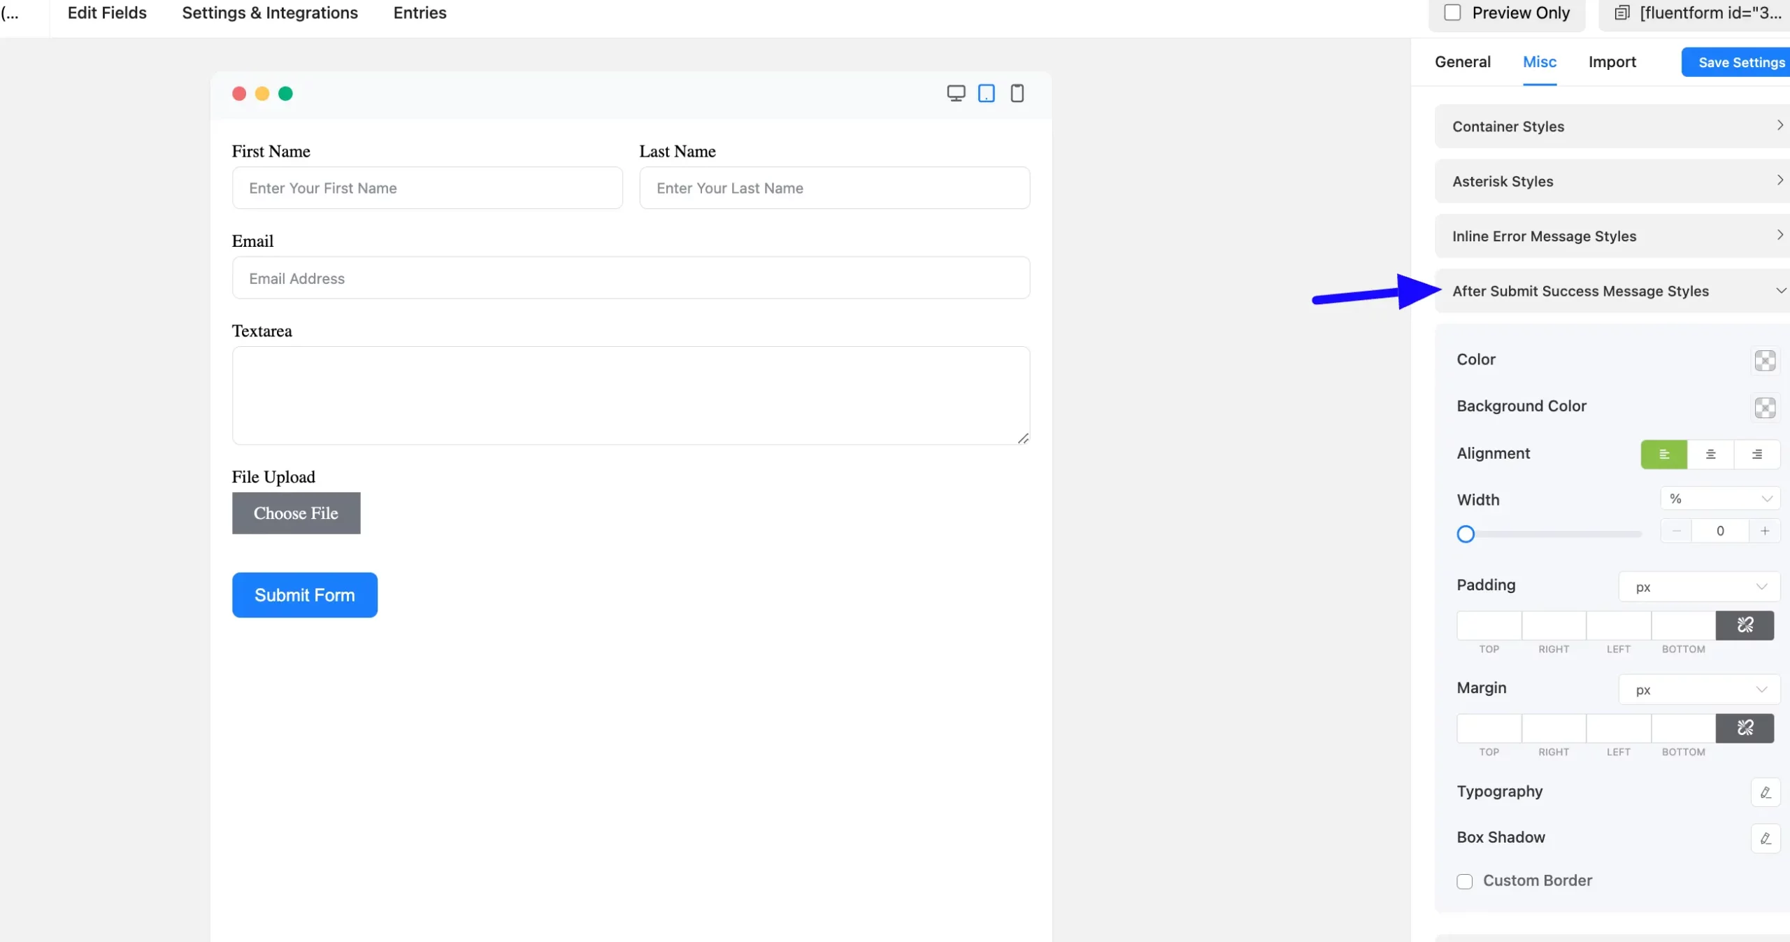Open the Width unit dropdown

[x=1719, y=499]
